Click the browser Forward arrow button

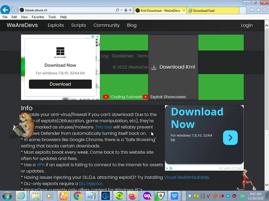click(x=14, y=10)
